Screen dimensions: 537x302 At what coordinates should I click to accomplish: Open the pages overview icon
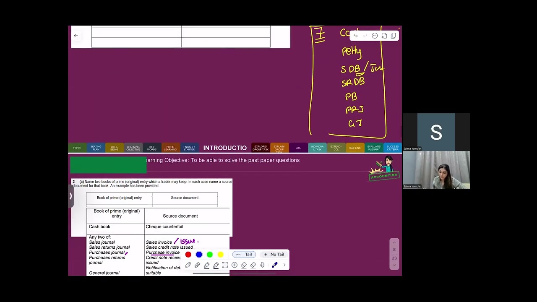click(394, 36)
